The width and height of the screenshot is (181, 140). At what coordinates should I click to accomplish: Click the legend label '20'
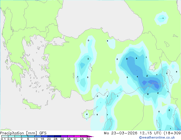[x=49, y=139]
